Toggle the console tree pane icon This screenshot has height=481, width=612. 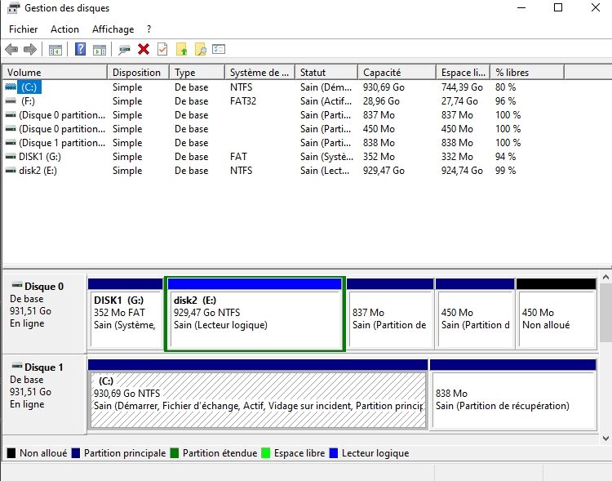tap(55, 50)
